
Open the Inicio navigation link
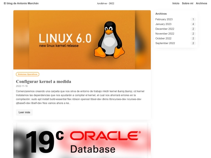pos(176,4)
